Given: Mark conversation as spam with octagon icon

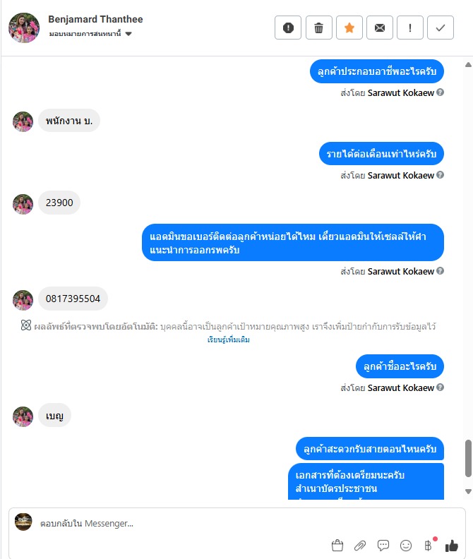Looking at the screenshot, I should (288, 28).
